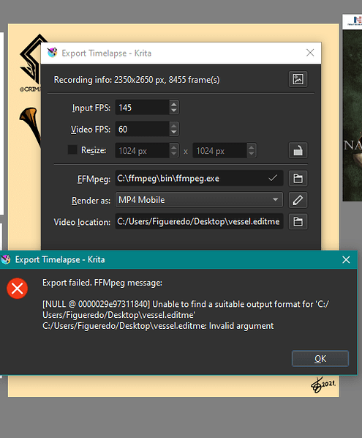Screen dimensions: 362x438
Task: Click the Krita logo in the Export Timelapse settings title bar
Action: click(x=52, y=53)
